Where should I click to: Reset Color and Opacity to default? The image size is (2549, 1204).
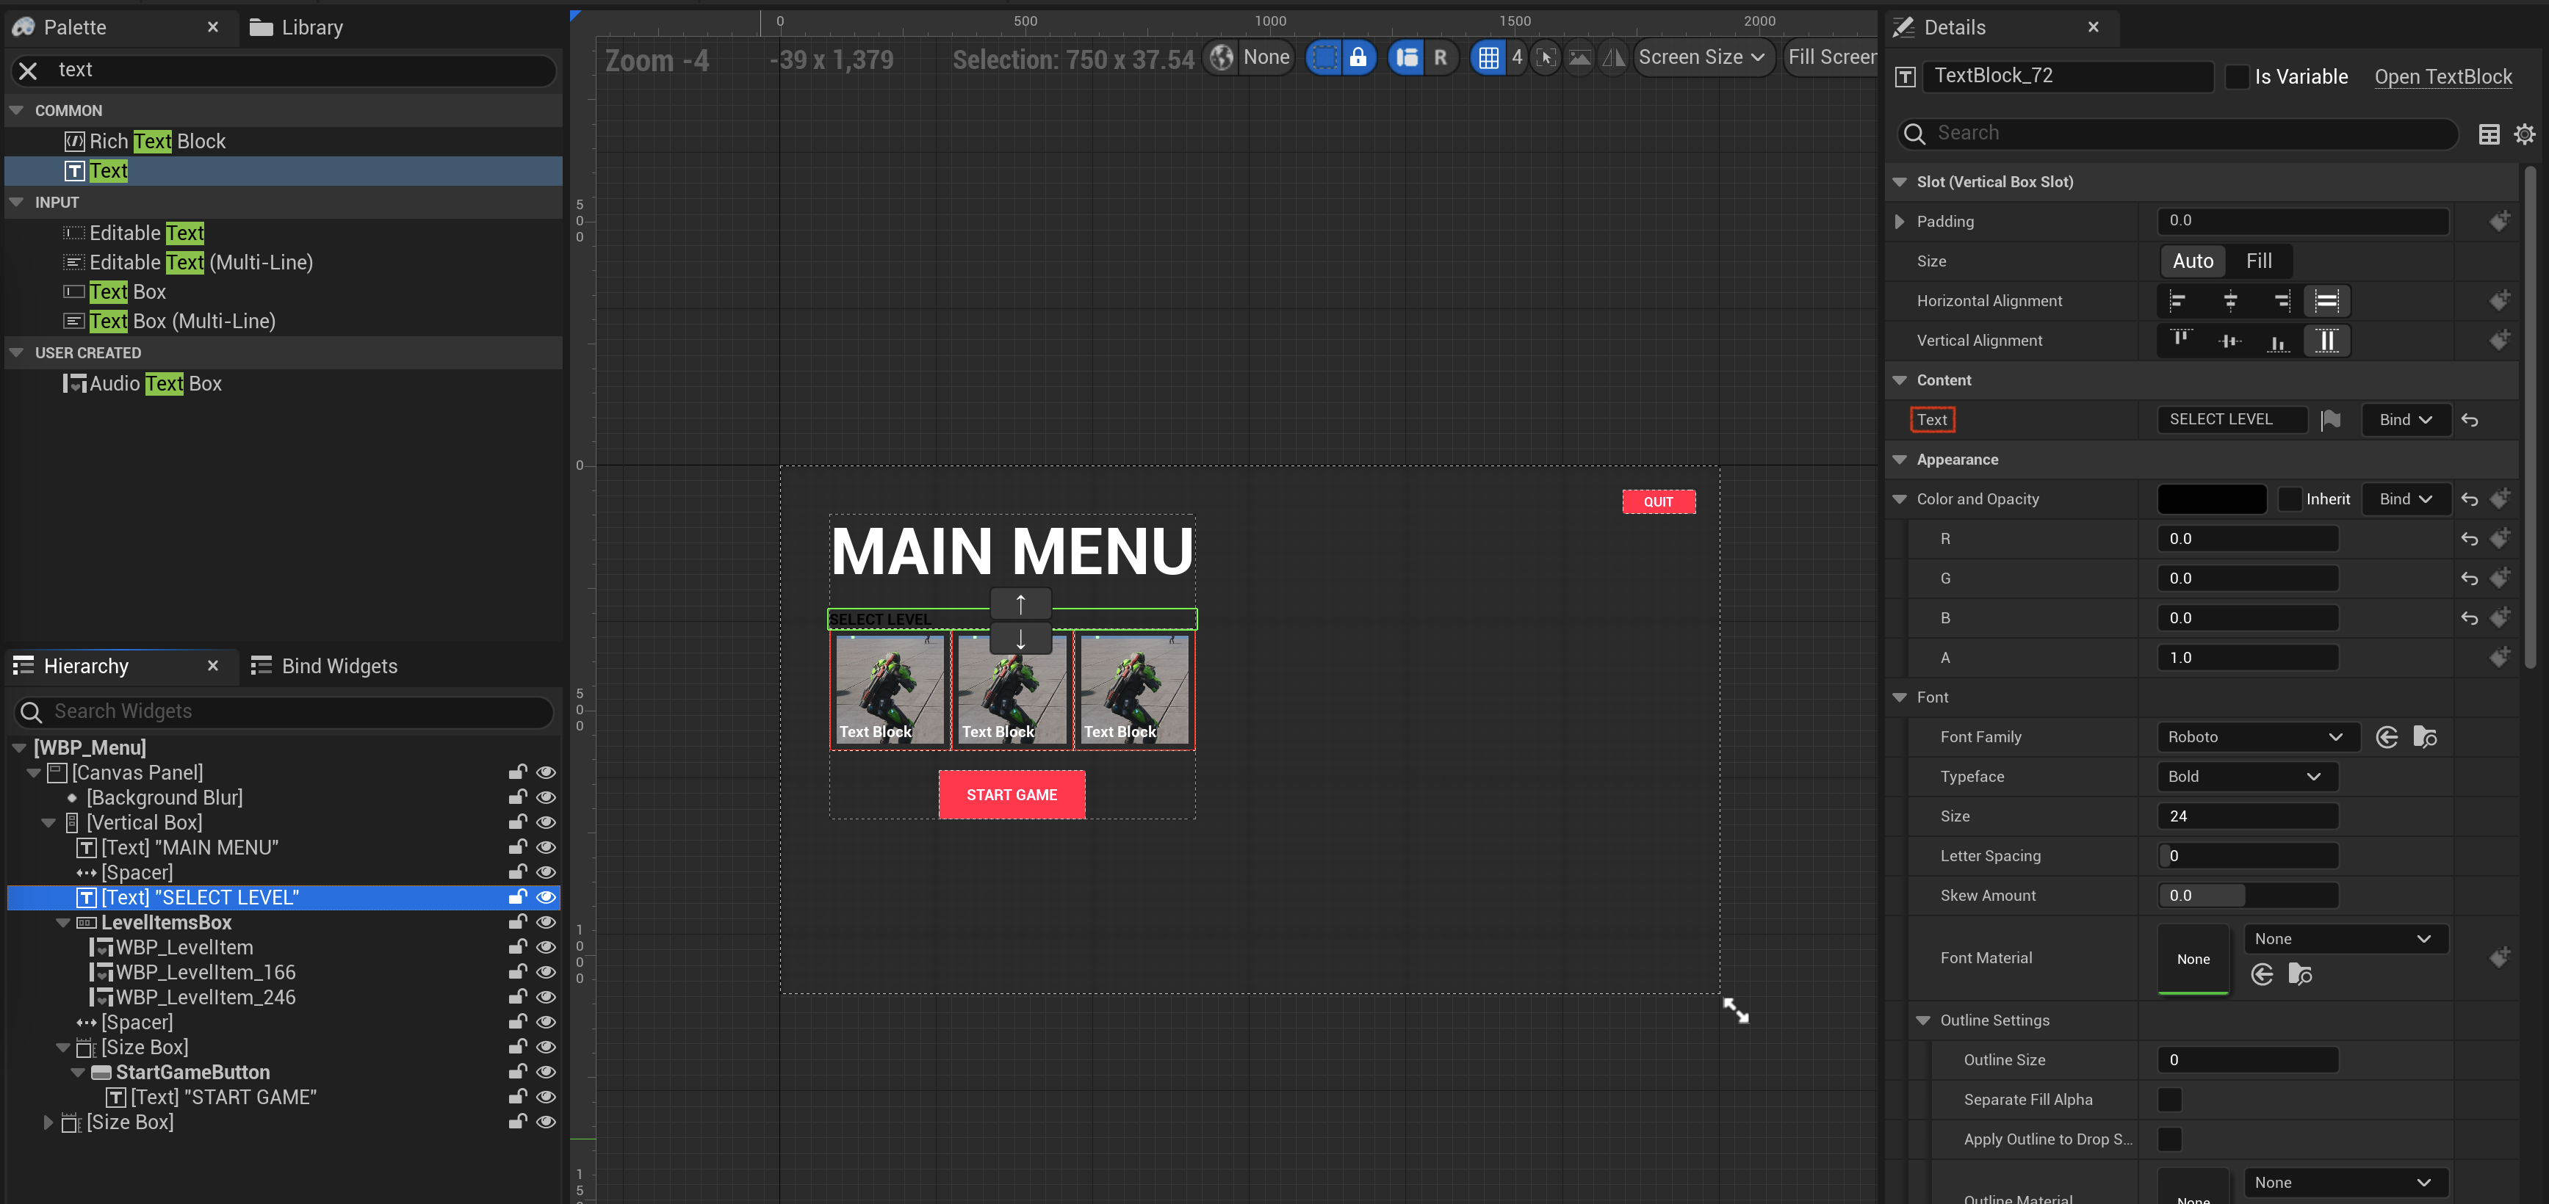pyautogui.click(x=2469, y=500)
